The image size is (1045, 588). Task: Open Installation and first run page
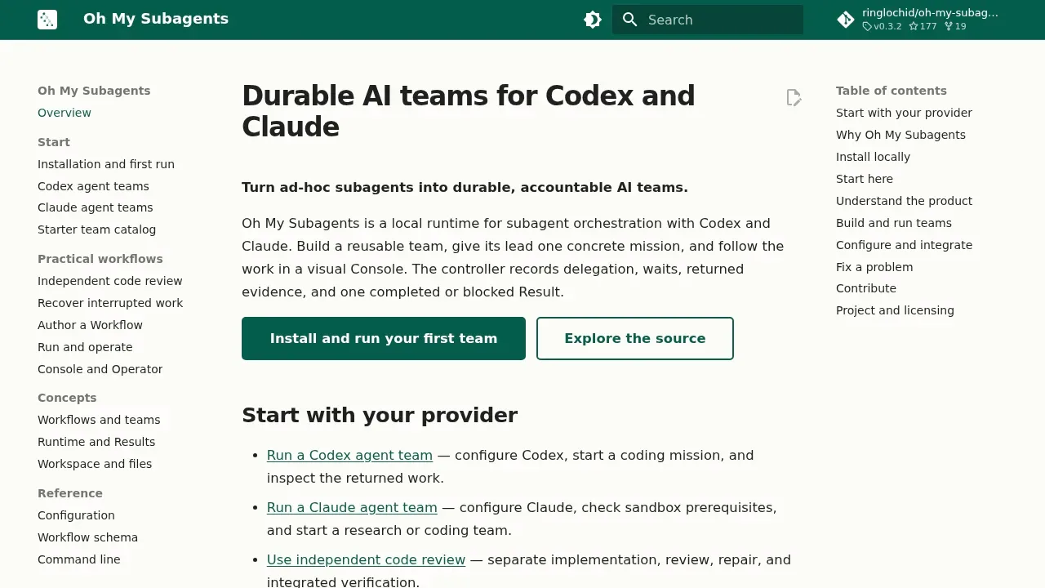(x=106, y=164)
